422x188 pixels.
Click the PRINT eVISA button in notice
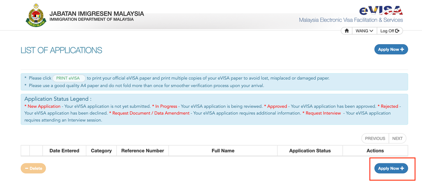tap(68, 78)
